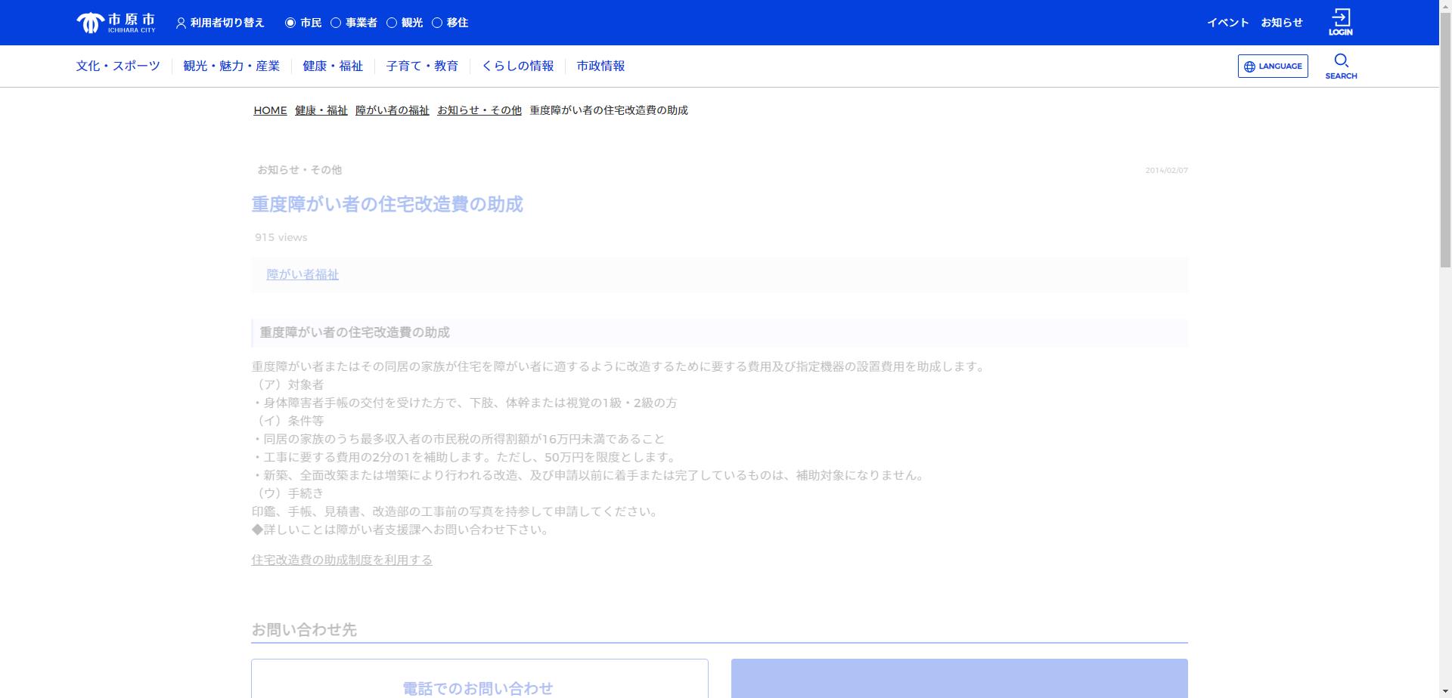Click the 電話でのお問い合わせ card
1452x698 pixels.
pos(479,678)
